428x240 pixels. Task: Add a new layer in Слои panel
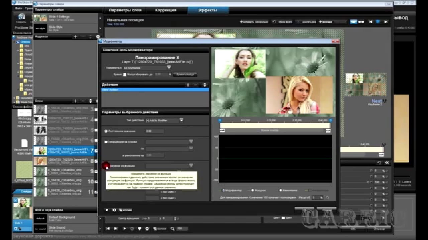click(x=75, y=101)
